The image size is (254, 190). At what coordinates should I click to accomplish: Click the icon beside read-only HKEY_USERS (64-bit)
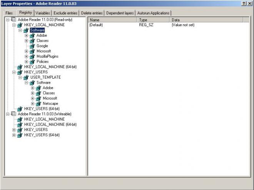[x=20, y=109]
